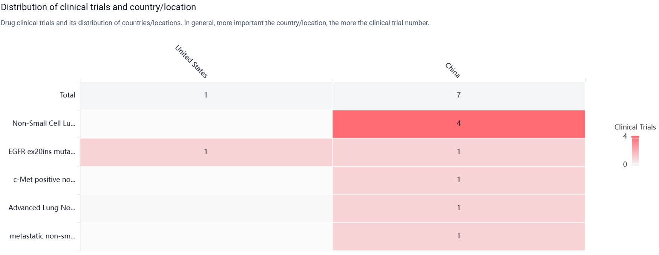Screen dimensions: 659x255
Task: Click Advanced Lung China cell
Action: (x=458, y=208)
